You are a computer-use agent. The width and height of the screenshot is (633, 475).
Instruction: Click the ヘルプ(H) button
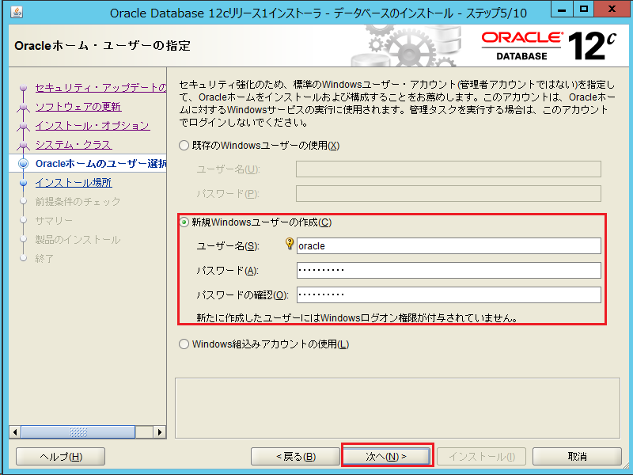pyautogui.click(x=61, y=457)
